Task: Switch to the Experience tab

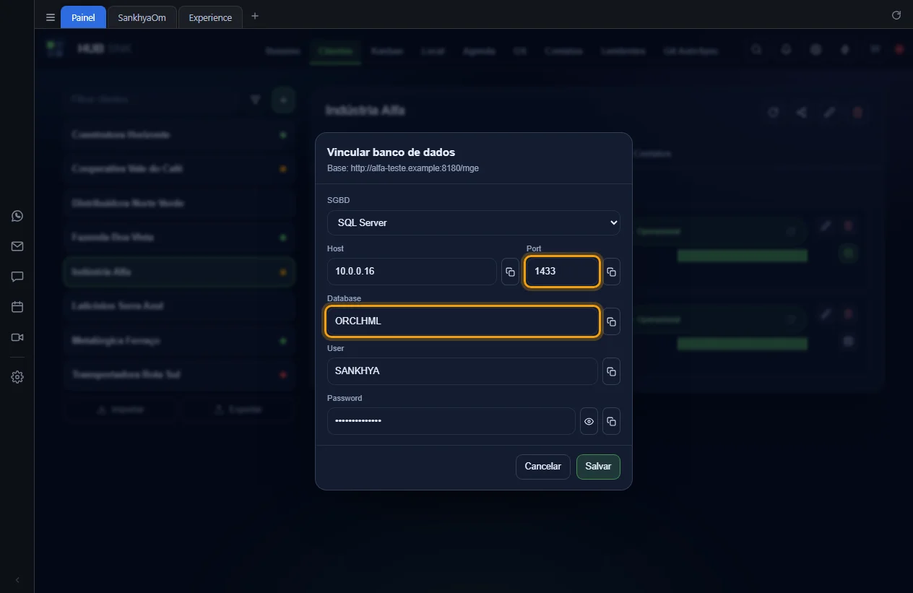Action: click(x=210, y=17)
